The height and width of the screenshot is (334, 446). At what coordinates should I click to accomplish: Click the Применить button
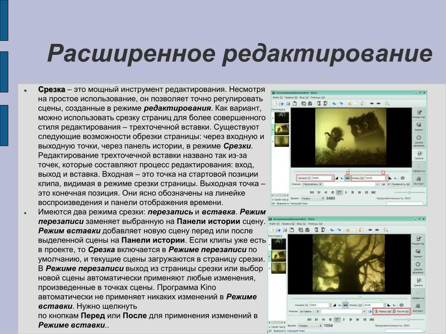(x=399, y=184)
